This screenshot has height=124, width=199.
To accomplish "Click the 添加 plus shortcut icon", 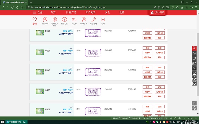I will pos(103,21).
